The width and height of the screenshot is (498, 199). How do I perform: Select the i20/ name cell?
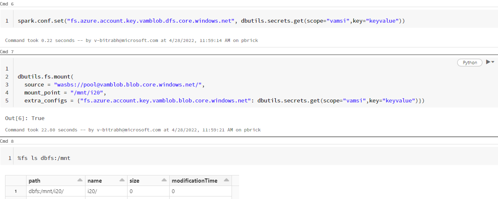(x=106, y=191)
